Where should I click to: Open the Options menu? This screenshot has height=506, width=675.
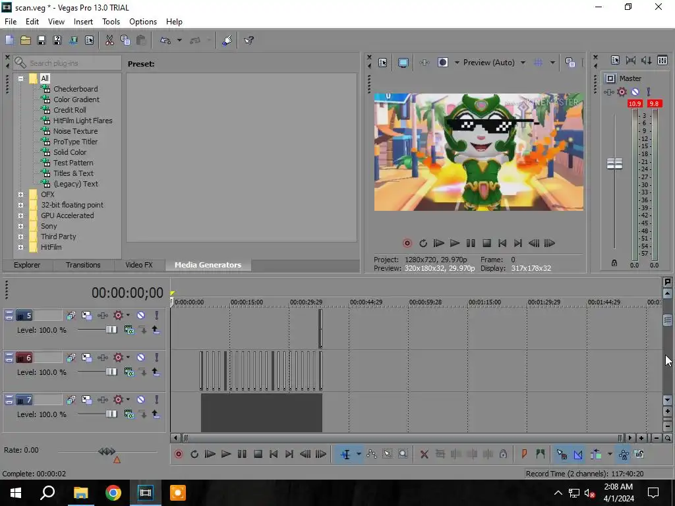tap(143, 22)
